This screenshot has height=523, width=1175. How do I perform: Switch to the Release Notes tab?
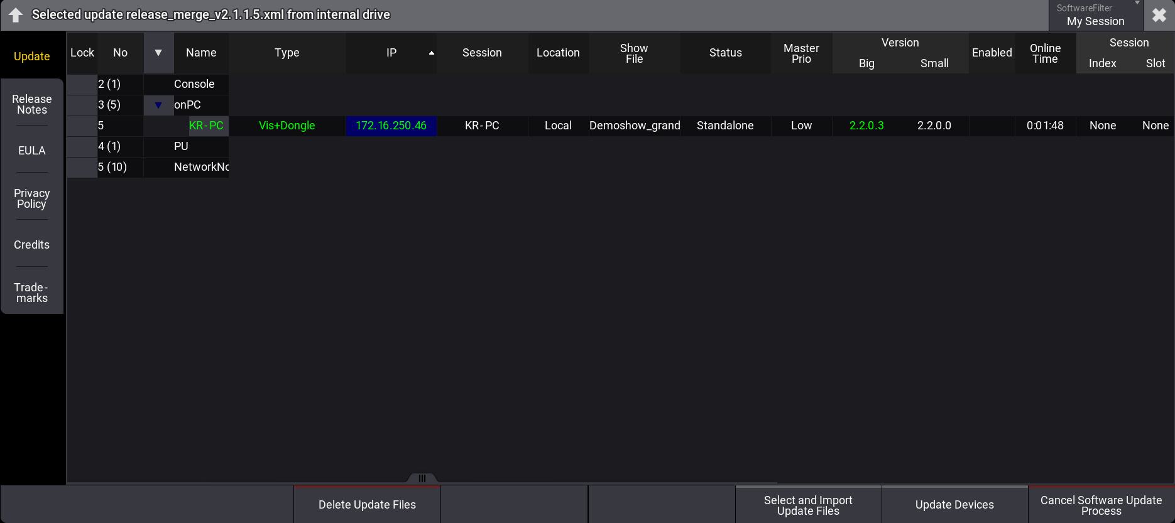point(32,105)
